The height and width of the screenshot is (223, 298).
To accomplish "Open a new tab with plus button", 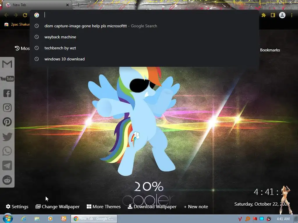I will click(x=78, y=5).
